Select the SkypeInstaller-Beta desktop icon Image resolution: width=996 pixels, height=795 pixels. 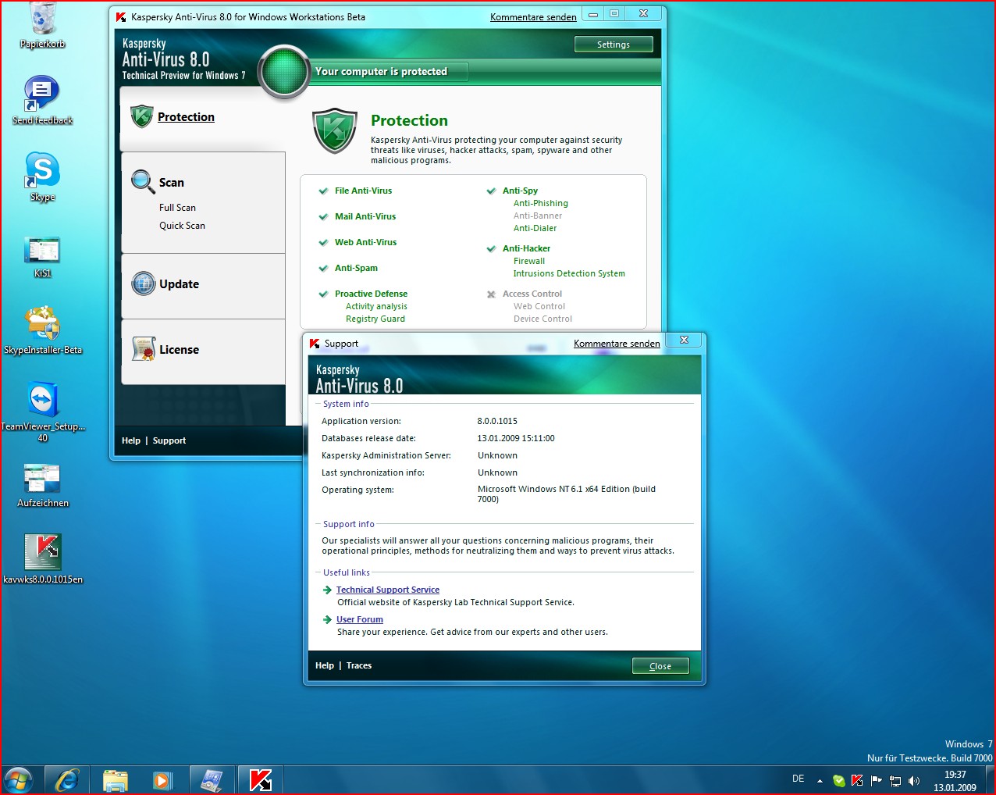(x=42, y=330)
